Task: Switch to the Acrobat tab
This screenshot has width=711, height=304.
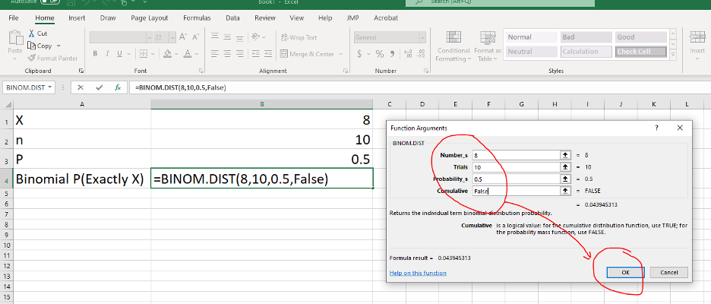Action: point(386,18)
